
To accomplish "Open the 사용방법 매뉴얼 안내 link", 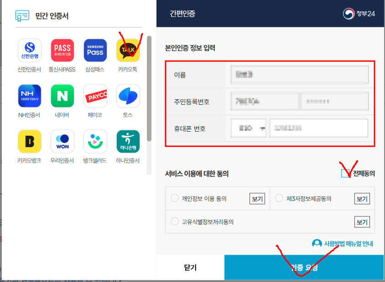I will [x=349, y=244].
